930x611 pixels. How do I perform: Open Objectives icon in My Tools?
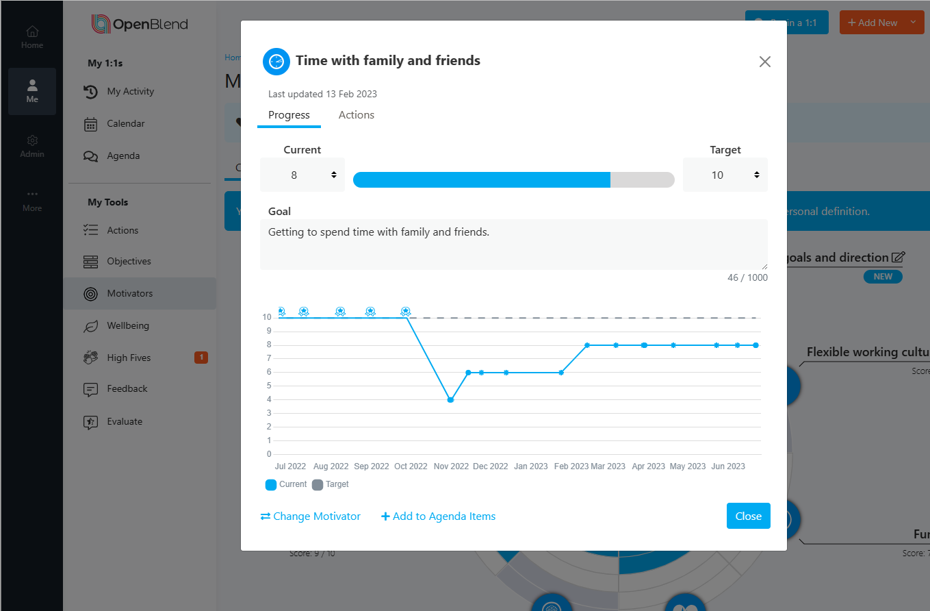[x=90, y=262]
